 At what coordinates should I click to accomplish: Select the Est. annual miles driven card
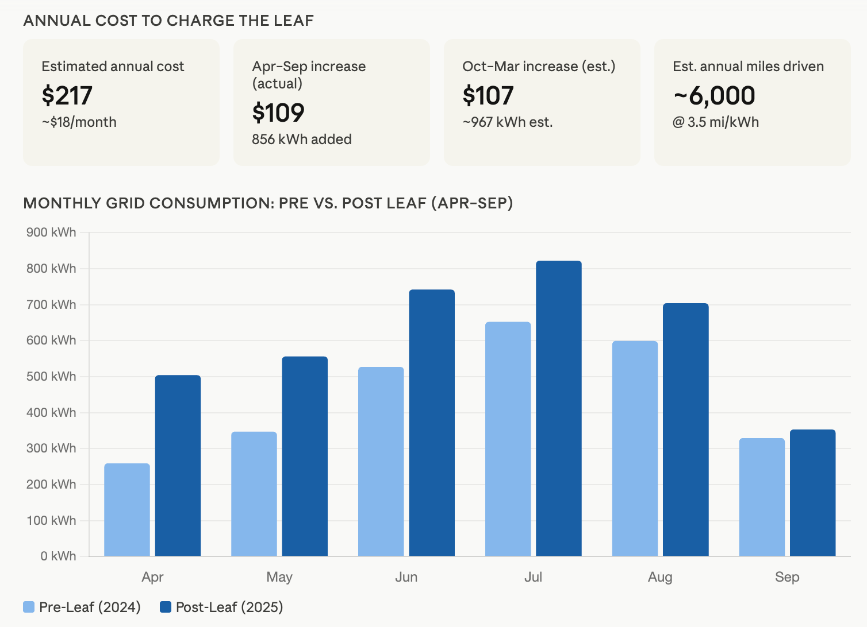pos(752,102)
